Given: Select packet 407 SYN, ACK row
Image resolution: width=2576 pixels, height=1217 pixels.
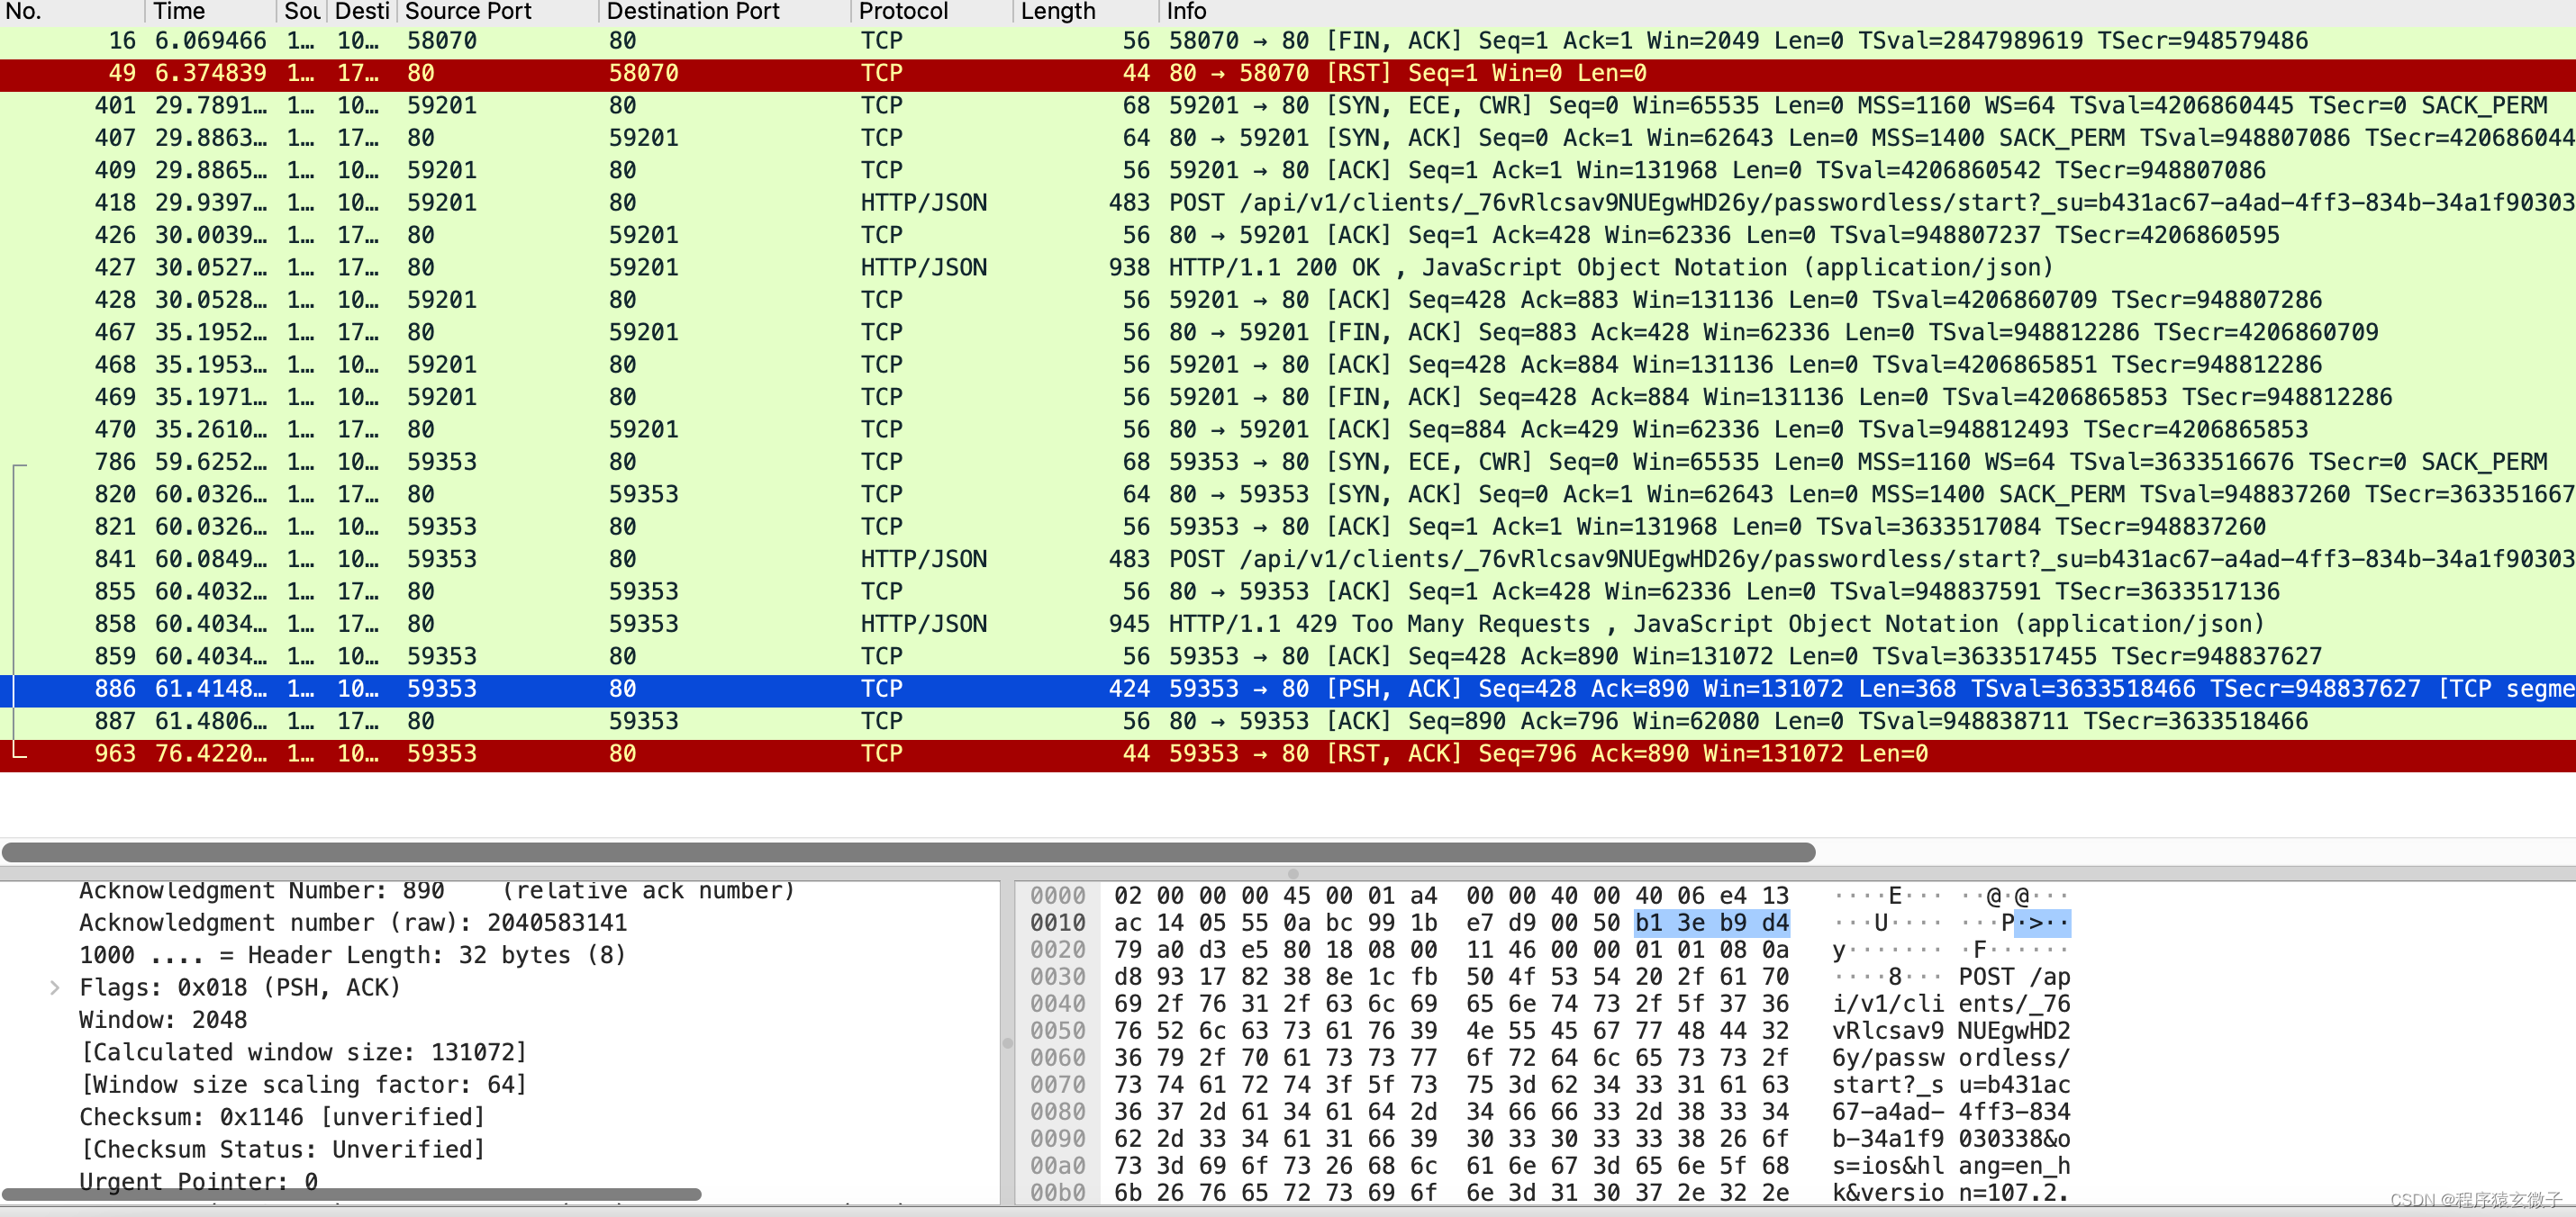Looking at the screenshot, I should click(1288, 138).
